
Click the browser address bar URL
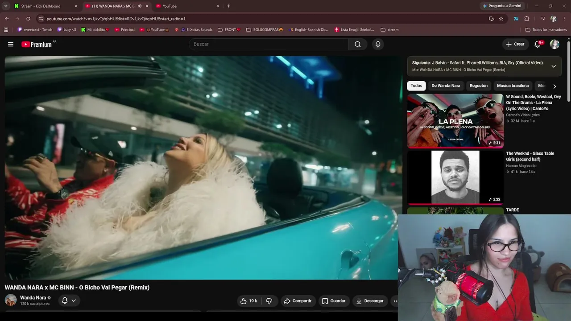click(x=116, y=19)
